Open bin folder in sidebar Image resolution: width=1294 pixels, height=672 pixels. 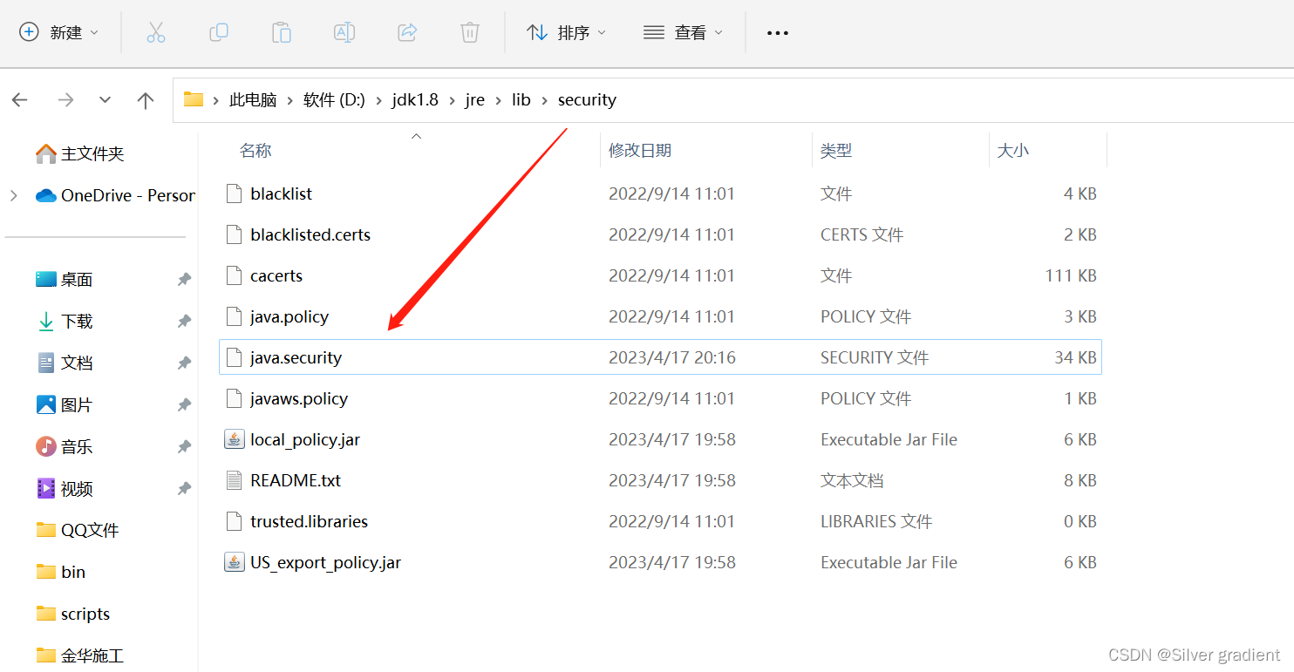tap(73, 572)
